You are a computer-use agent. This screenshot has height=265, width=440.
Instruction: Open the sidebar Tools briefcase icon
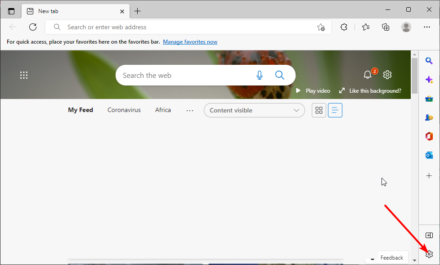click(x=429, y=99)
